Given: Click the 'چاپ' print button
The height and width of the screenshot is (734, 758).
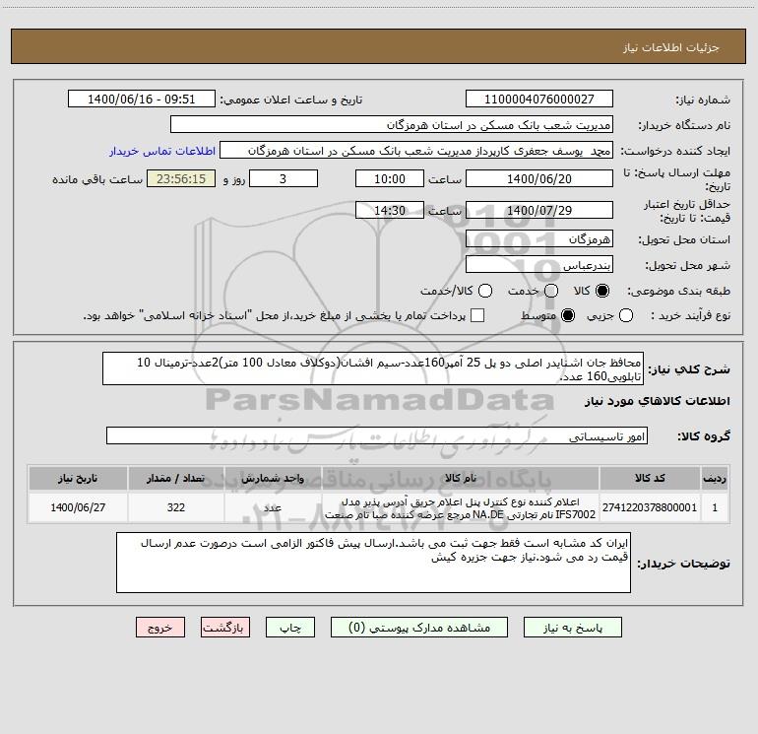Looking at the screenshot, I should tap(290, 628).
